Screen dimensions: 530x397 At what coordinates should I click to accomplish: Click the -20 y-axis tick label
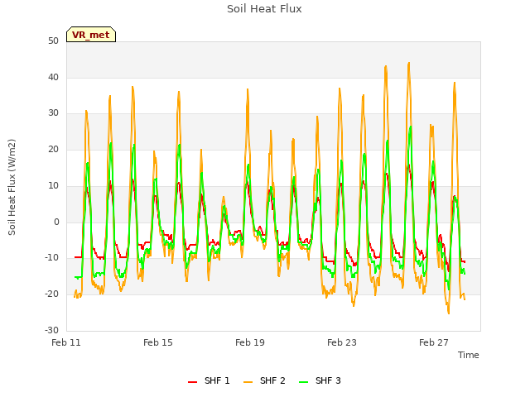(51, 294)
